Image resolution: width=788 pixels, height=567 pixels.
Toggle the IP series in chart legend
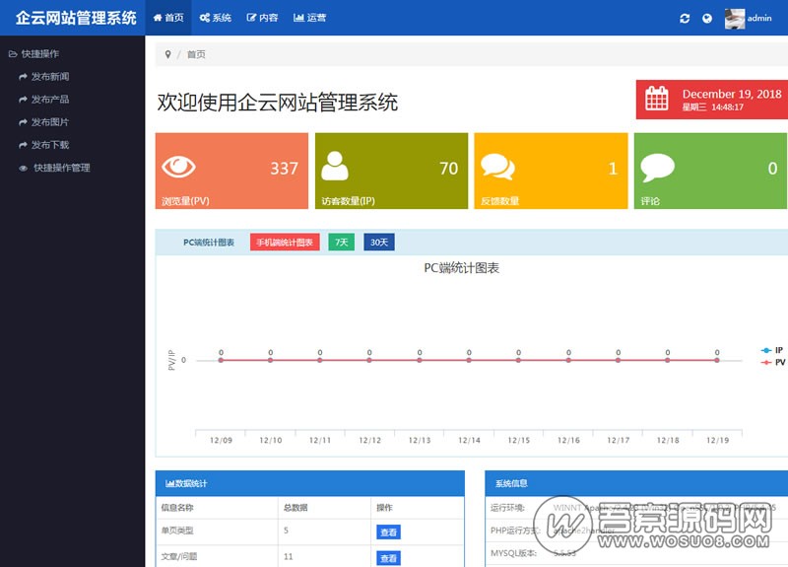click(x=772, y=350)
